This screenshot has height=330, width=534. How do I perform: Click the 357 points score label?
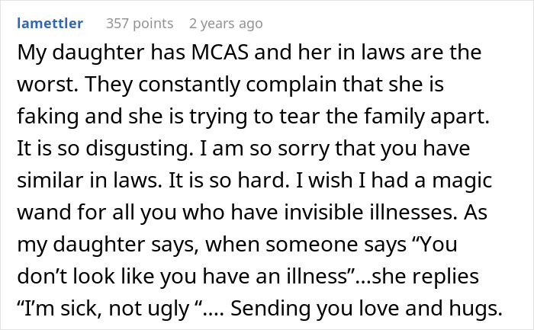[140, 24]
